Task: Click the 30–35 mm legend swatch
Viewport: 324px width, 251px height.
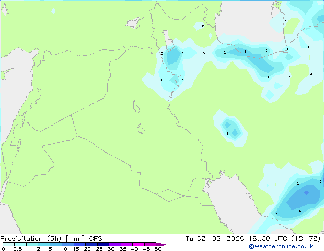Action: pyautogui.click(x=115, y=244)
